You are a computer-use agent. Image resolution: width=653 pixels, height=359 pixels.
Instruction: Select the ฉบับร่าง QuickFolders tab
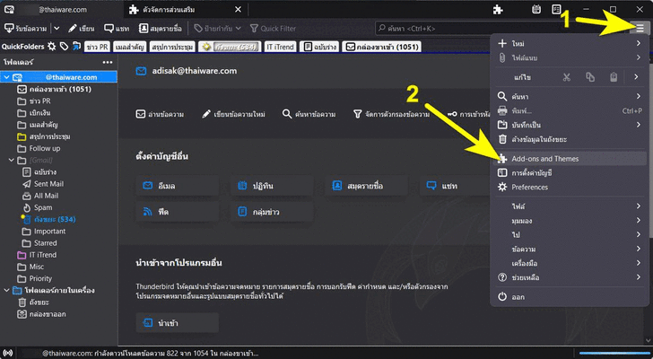(x=319, y=47)
